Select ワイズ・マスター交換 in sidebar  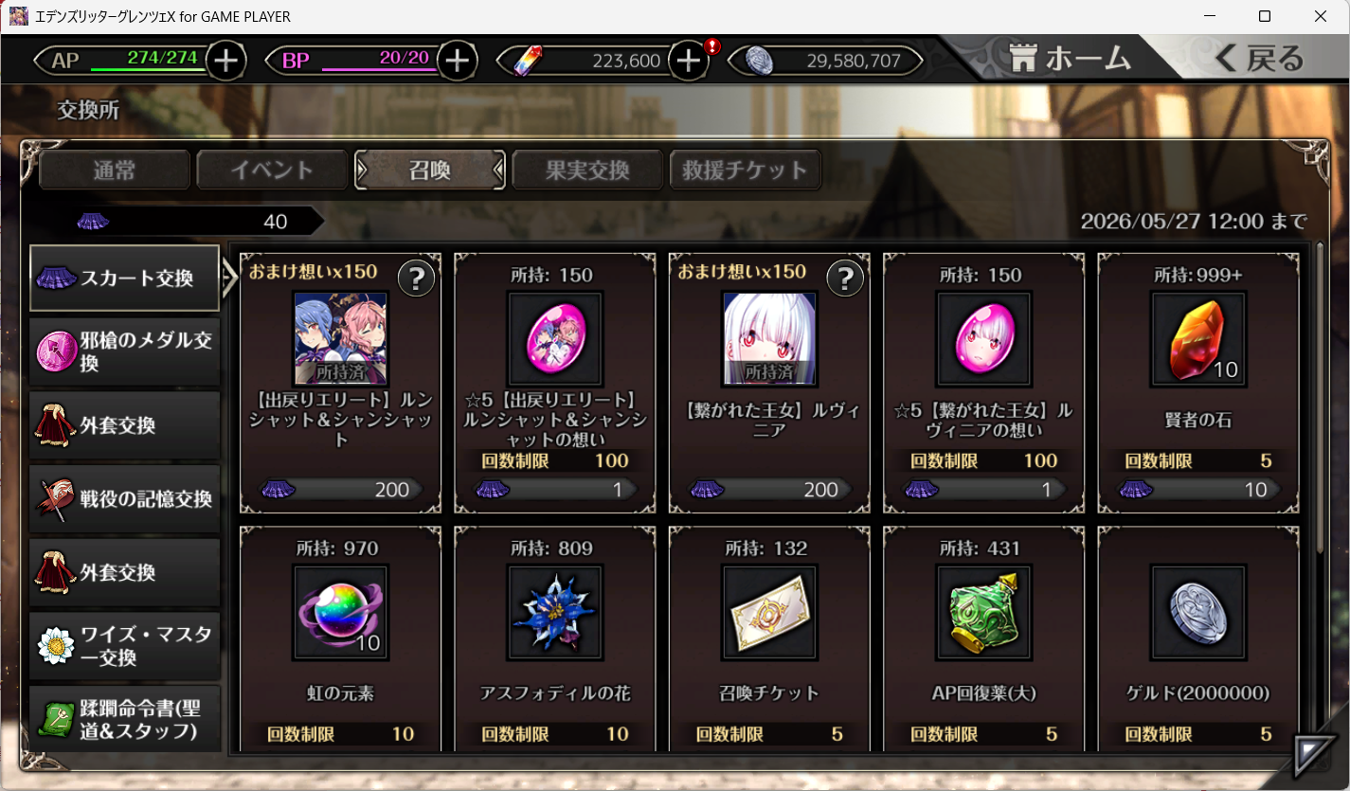coord(125,646)
